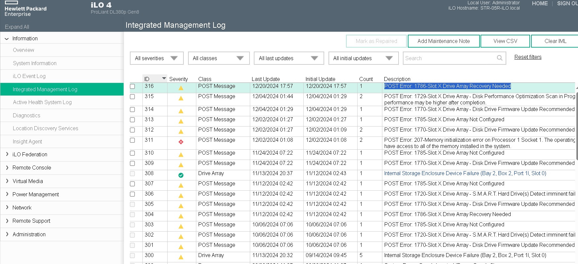Click the warning severity icon for entry 316
This screenshot has width=578, height=264.
181,88
